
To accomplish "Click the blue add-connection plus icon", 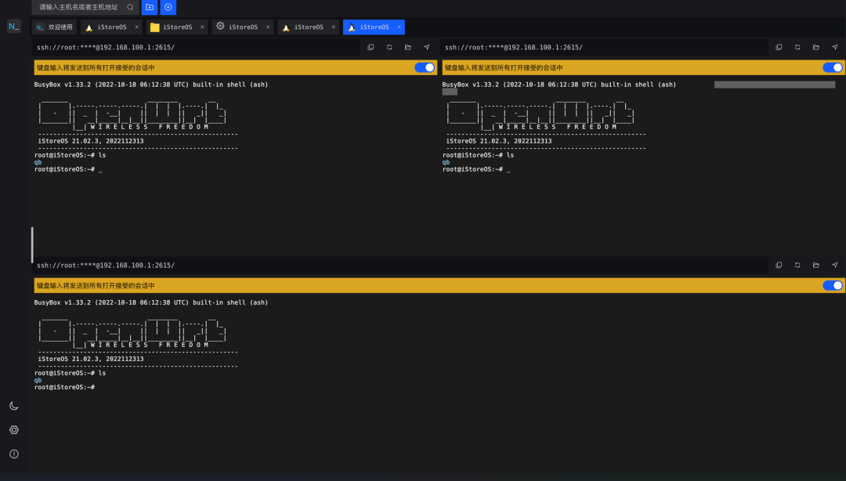I will (168, 7).
